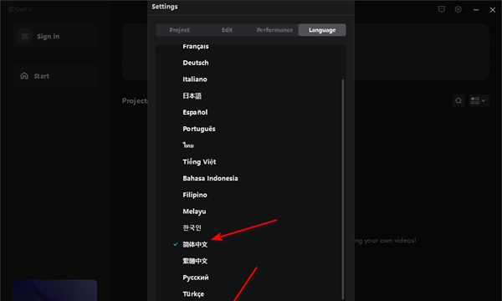This screenshot has height=301, width=502.
Task: Click the search projects magnifier icon
Action: 458,101
